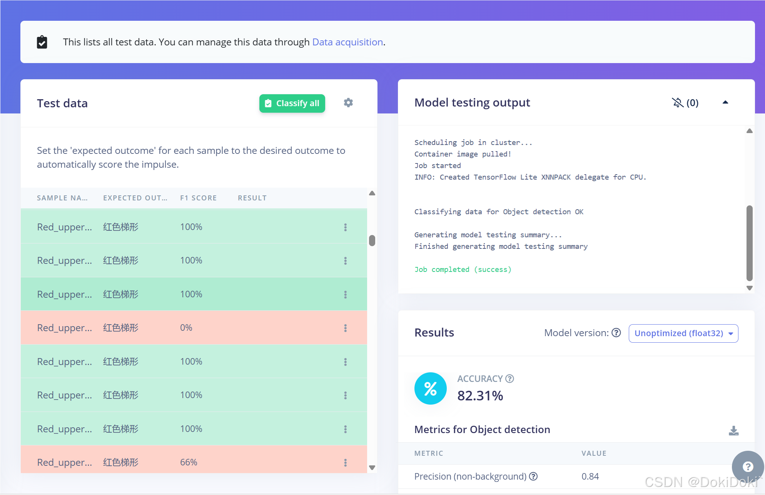Click the Classify all button

pyautogui.click(x=292, y=103)
